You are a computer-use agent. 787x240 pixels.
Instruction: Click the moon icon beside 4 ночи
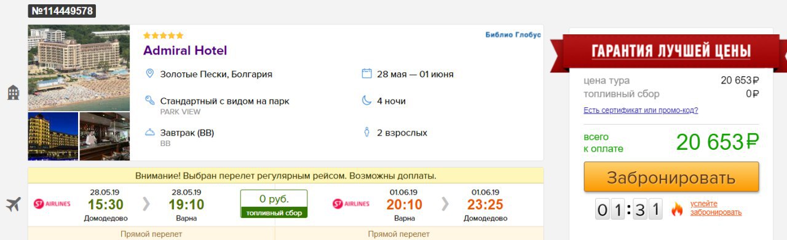tap(366, 100)
